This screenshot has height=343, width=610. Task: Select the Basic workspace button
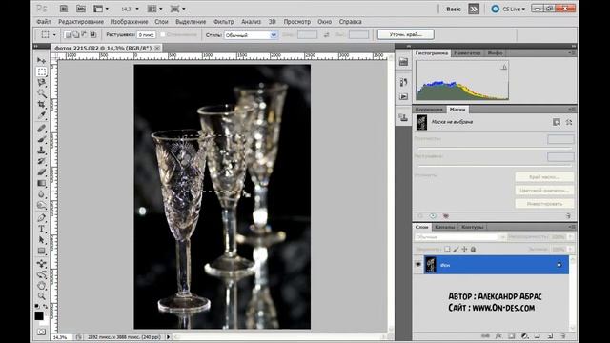coord(454,9)
